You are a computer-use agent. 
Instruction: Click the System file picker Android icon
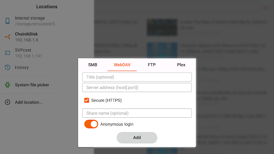7,85
